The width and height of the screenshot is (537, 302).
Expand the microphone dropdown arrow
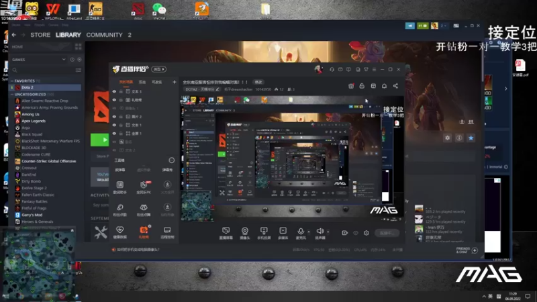[309, 232]
